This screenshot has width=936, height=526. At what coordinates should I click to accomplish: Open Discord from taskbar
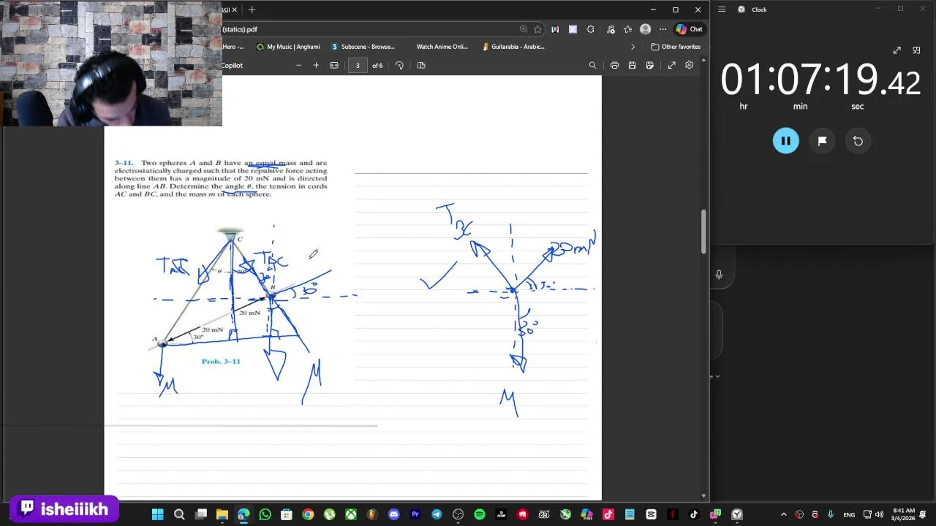point(394,514)
